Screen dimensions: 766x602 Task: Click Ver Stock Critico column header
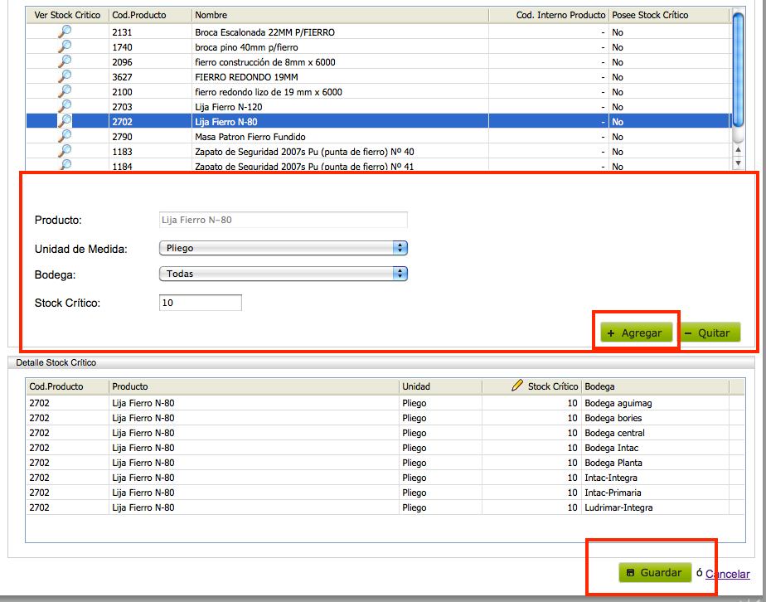67,15
